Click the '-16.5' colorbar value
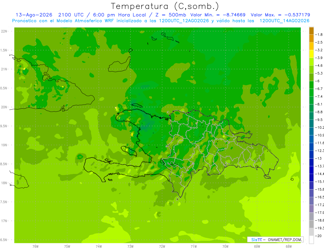 319,197
